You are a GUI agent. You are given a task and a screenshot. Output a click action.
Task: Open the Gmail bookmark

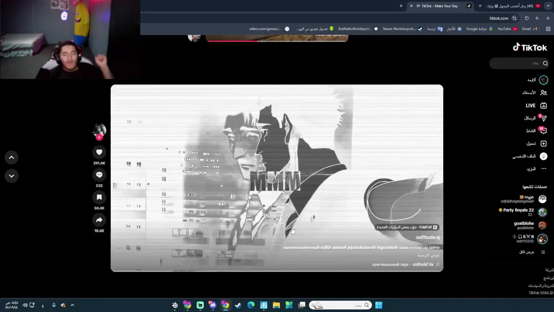[x=529, y=29]
